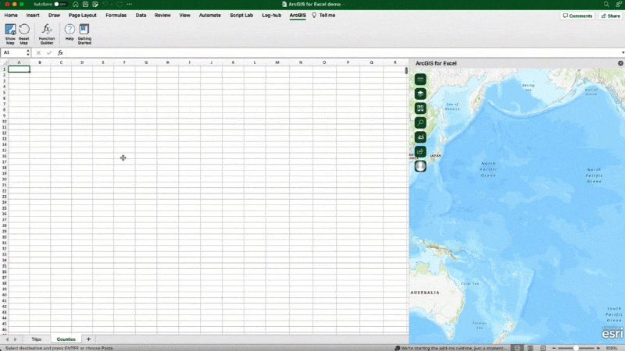Open the Formulas ribbon tab
This screenshot has width=625, height=351.
[116, 15]
